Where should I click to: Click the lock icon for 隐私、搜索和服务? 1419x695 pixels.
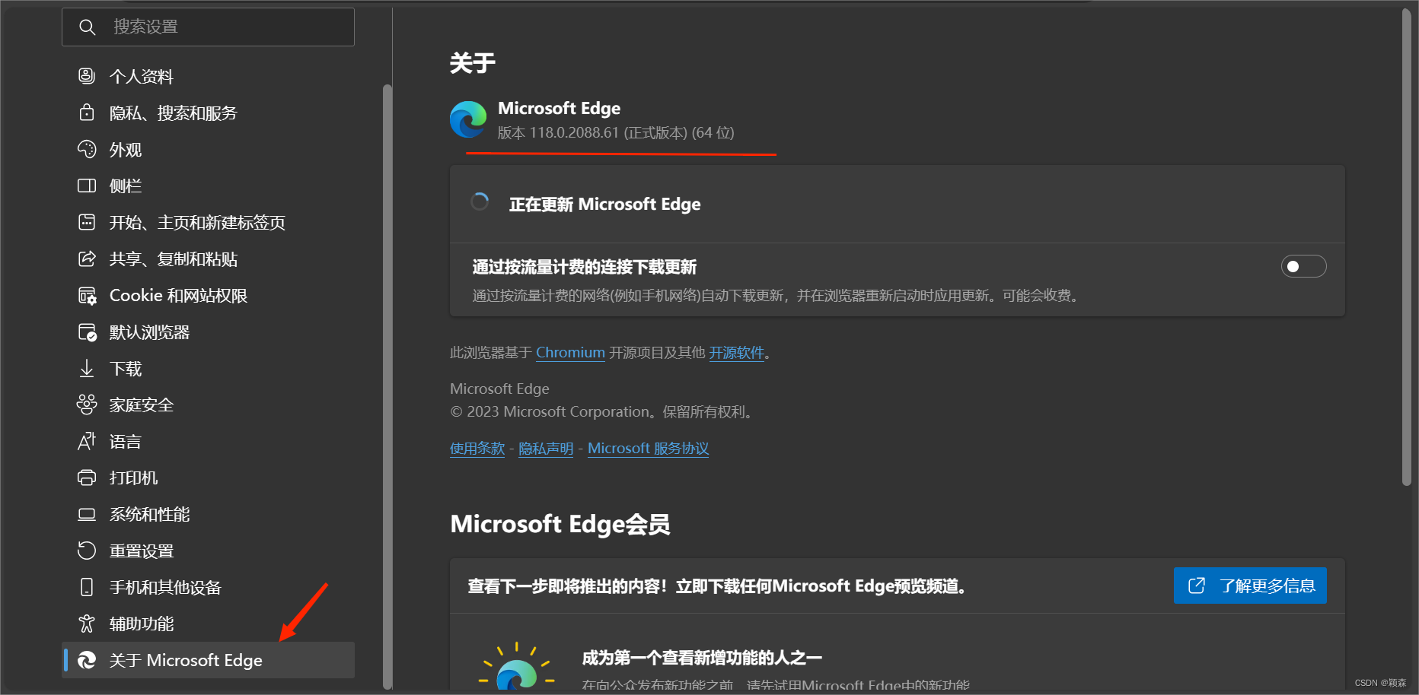(x=87, y=113)
